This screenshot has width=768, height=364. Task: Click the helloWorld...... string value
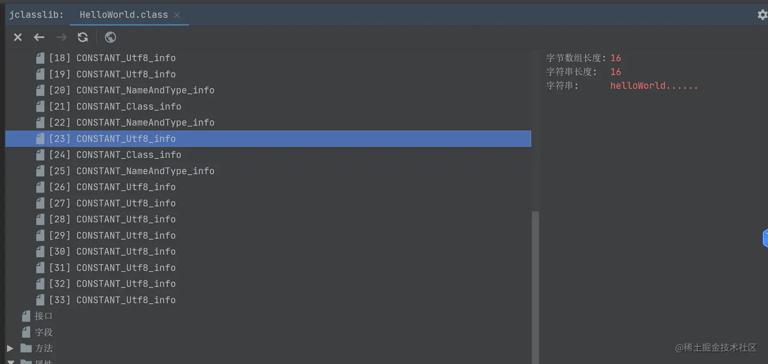(654, 86)
